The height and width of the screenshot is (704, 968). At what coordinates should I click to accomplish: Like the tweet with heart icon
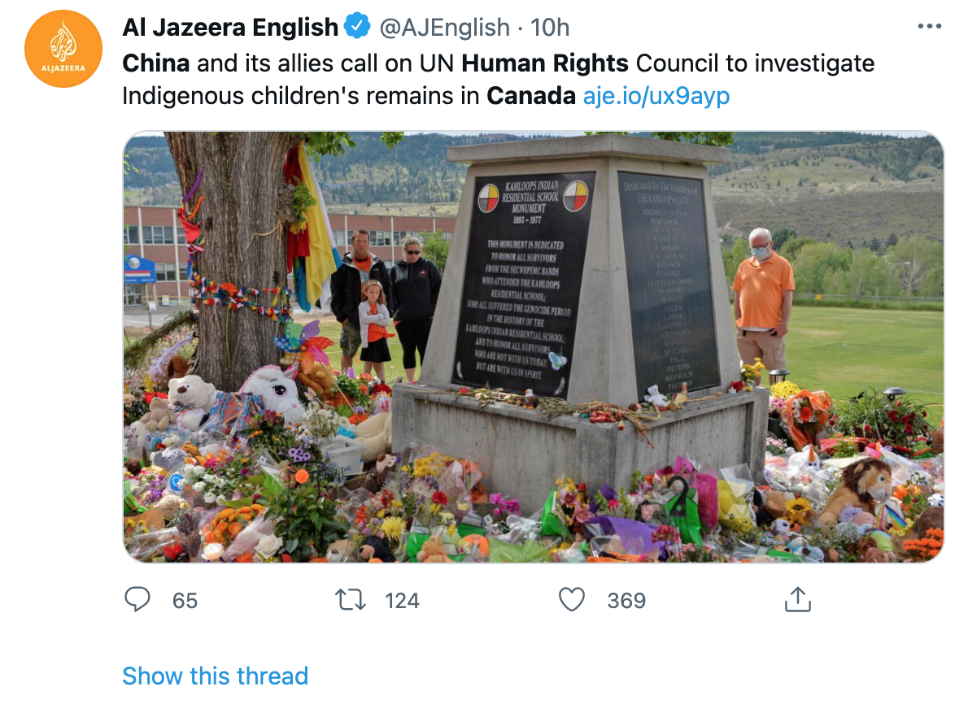(x=572, y=599)
